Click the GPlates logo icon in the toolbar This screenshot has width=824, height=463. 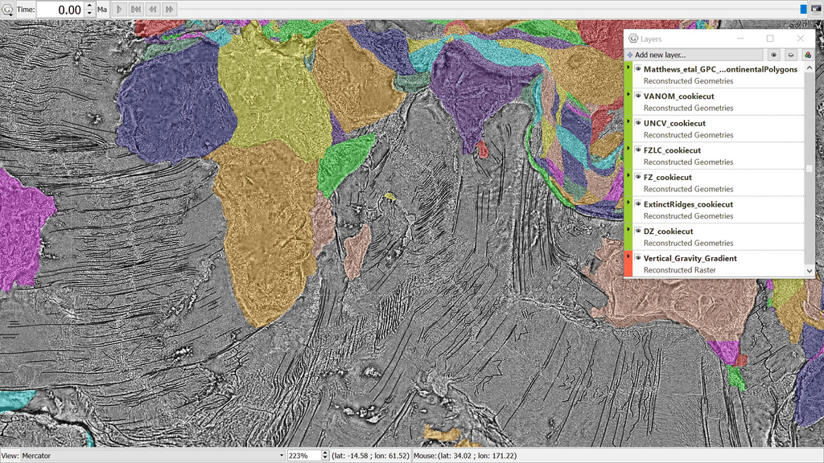tap(7, 9)
